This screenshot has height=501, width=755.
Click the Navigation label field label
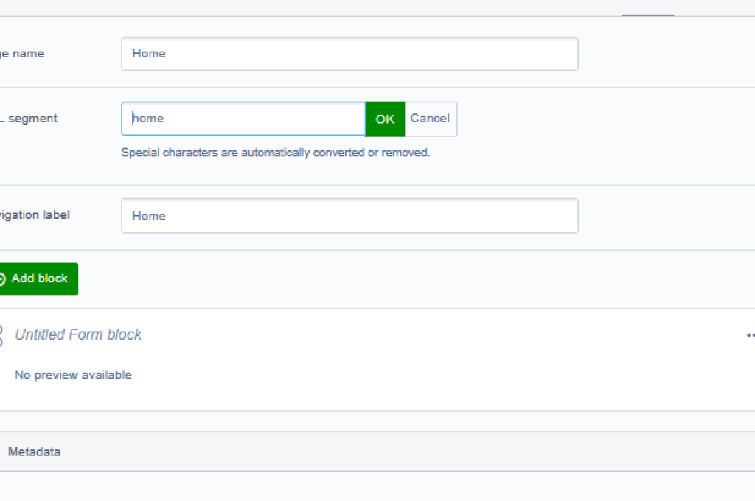tap(35, 215)
